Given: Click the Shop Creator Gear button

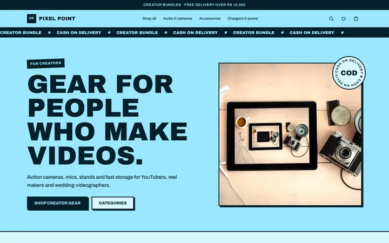Looking at the screenshot, I should coord(58,203).
